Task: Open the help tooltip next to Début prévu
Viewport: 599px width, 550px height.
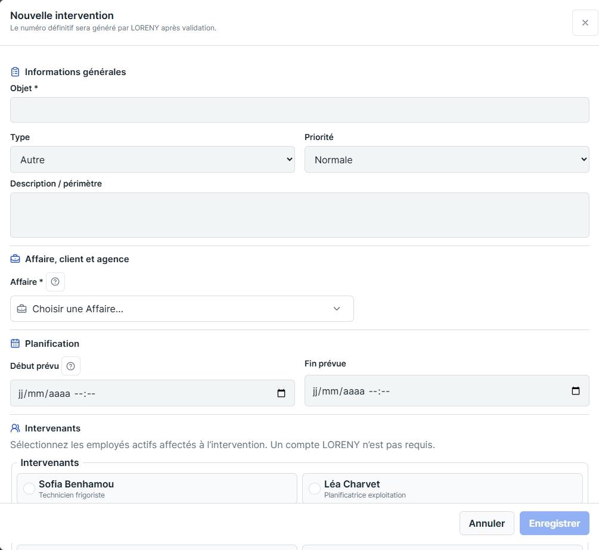Action: point(71,366)
